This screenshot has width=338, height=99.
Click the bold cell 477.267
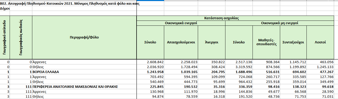pyautogui.click(x=321, y=72)
